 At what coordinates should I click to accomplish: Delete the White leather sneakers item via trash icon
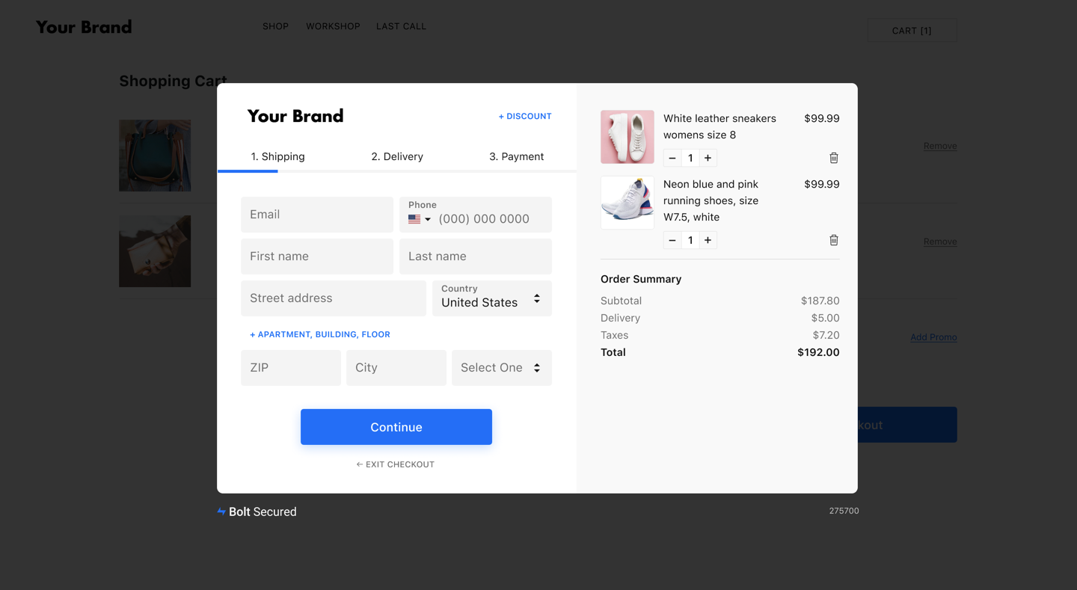[x=833, y=158]
